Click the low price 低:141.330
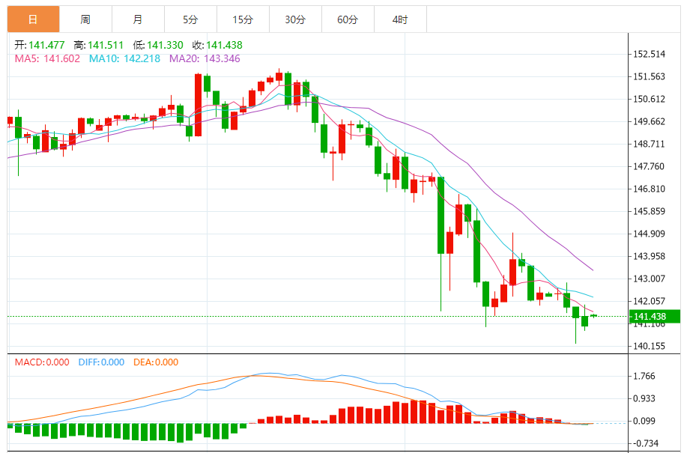The height and width of the screenshot is (453, 687). click(158, 45)
